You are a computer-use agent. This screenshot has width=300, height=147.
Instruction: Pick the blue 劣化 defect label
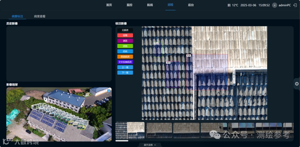click(x=125, y=51)
